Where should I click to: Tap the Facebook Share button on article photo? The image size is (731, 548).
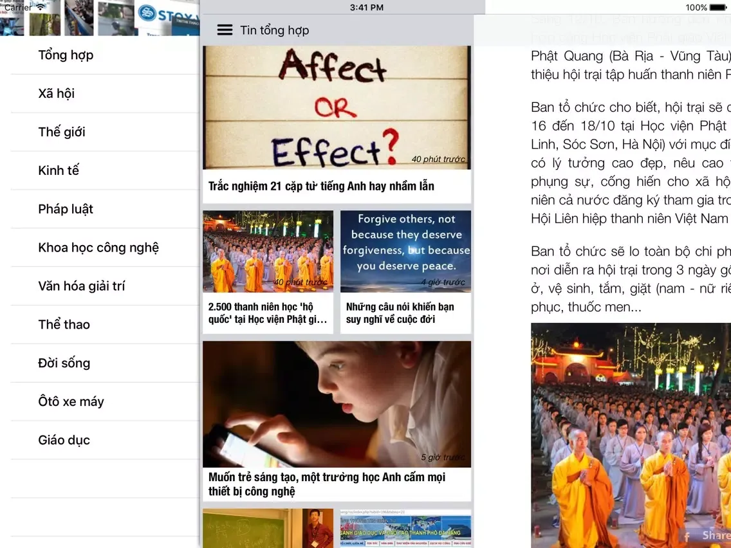click(x=707, y=535)
